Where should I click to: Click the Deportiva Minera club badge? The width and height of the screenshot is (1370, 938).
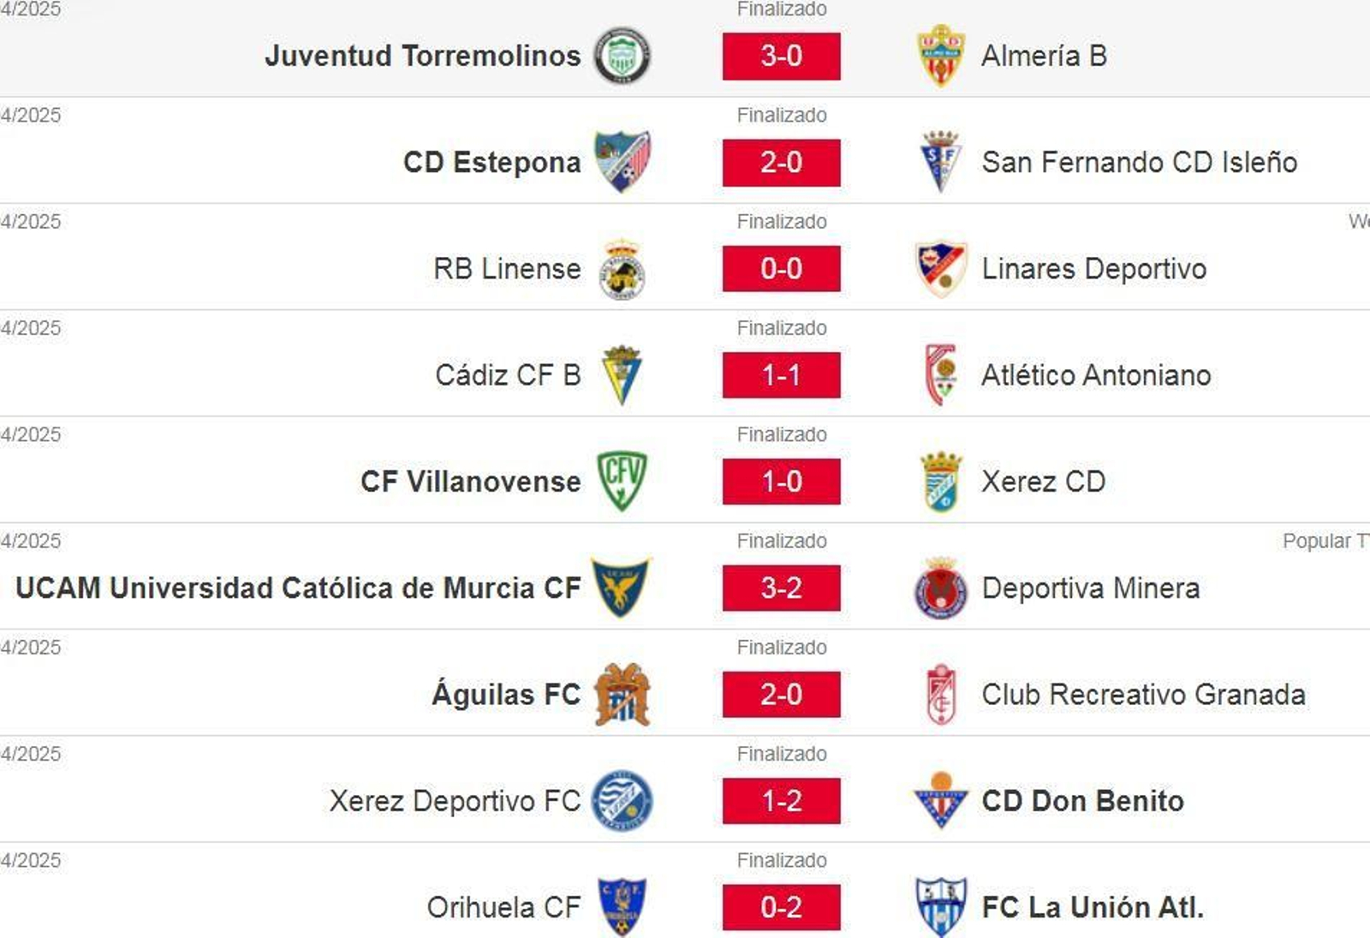point(939,588)
